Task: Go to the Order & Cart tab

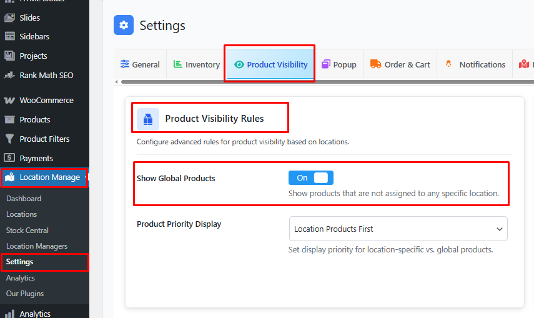Action: click(x=400, y=64)
